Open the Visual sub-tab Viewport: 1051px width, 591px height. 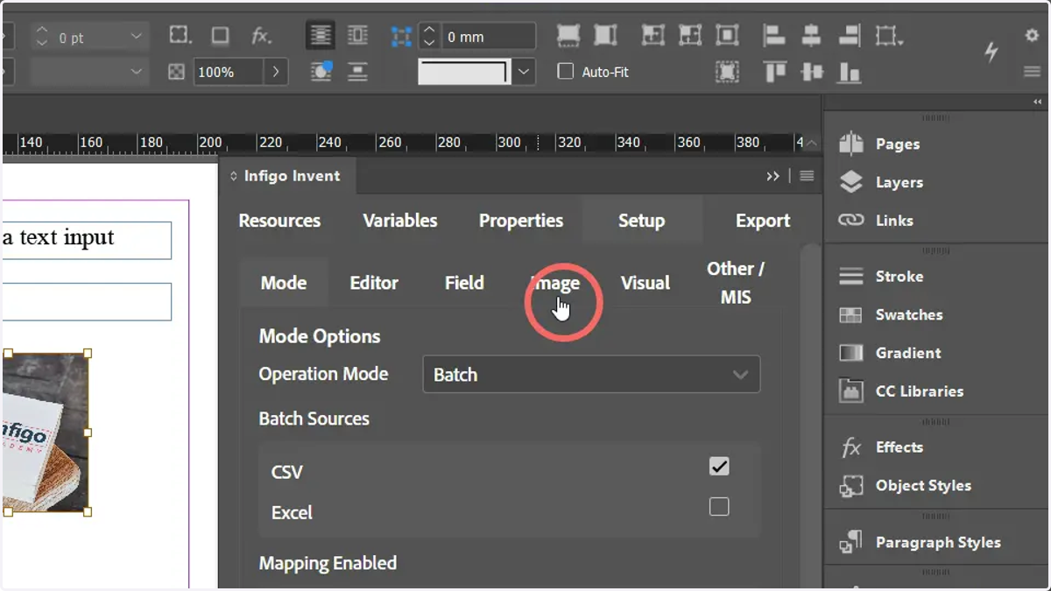point(645,283)
